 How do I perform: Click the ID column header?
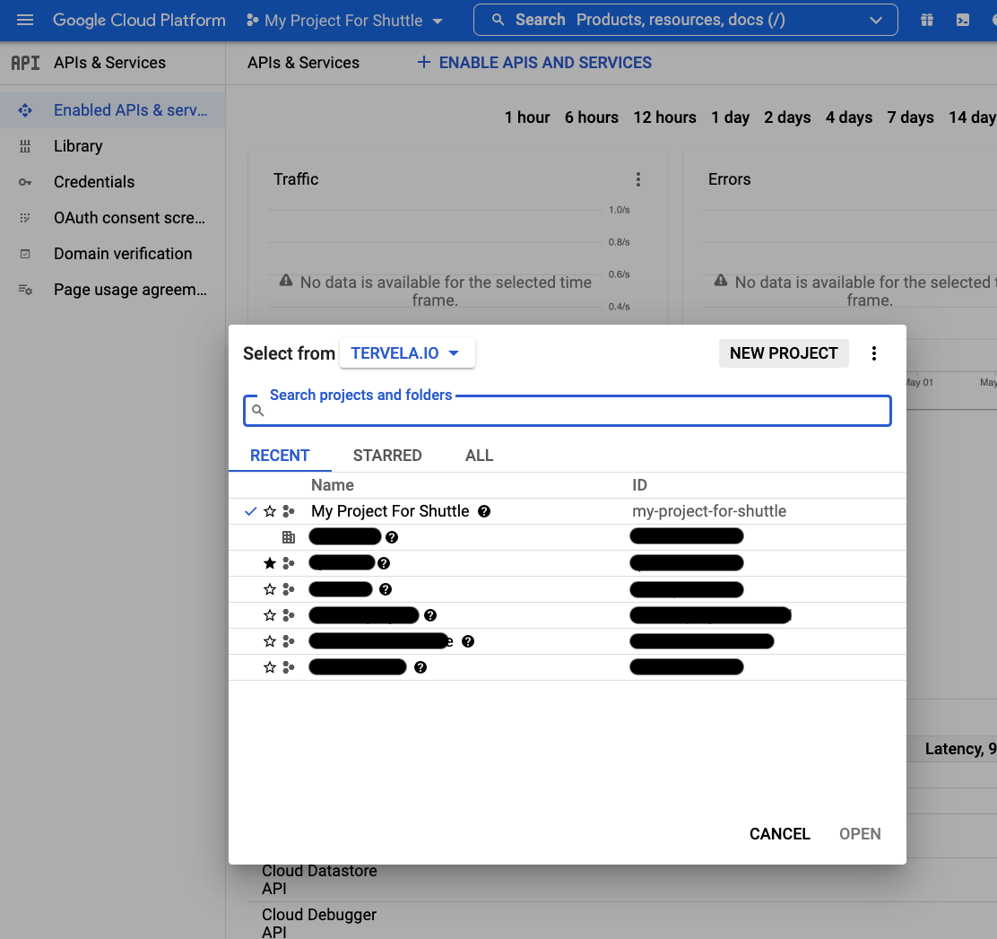tap(639, 485)
